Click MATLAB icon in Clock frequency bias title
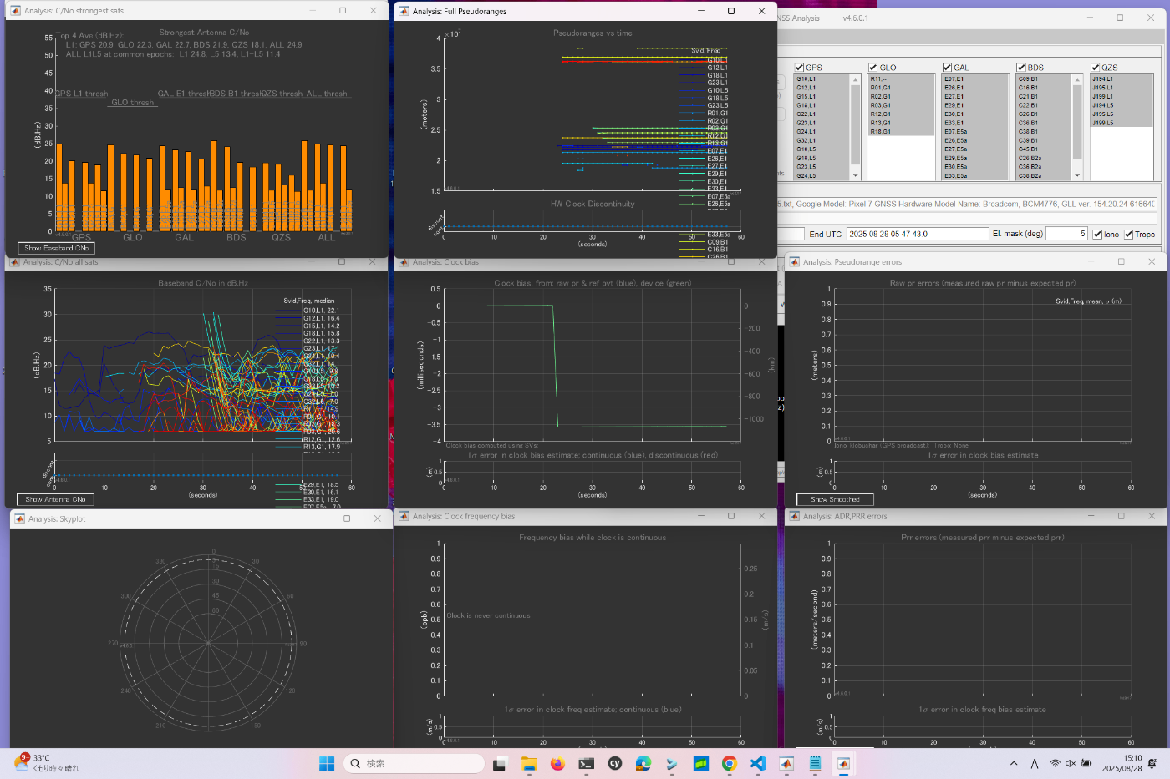The image size is (1170, 779). [x=404, y=516]
